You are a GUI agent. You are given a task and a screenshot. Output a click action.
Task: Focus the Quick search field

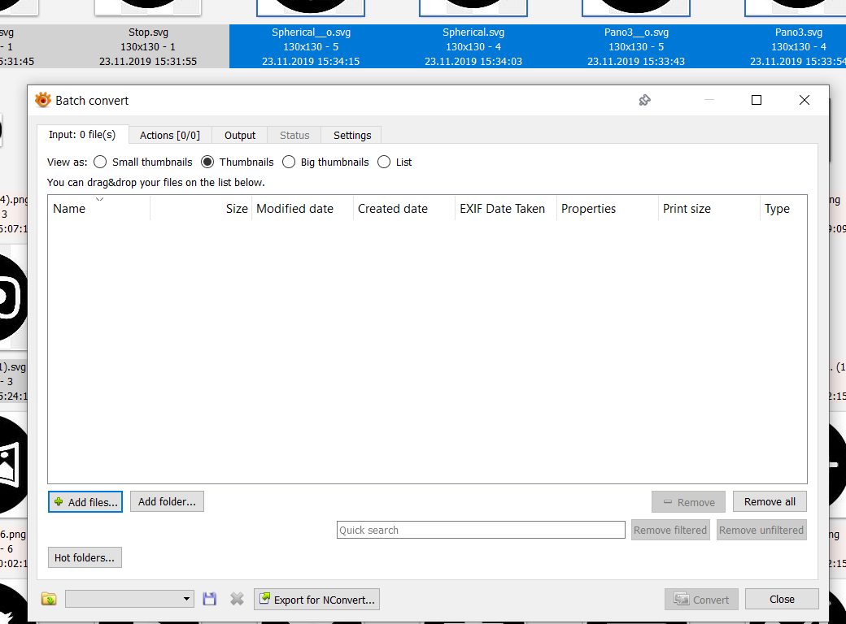click(x=481, y=530)
